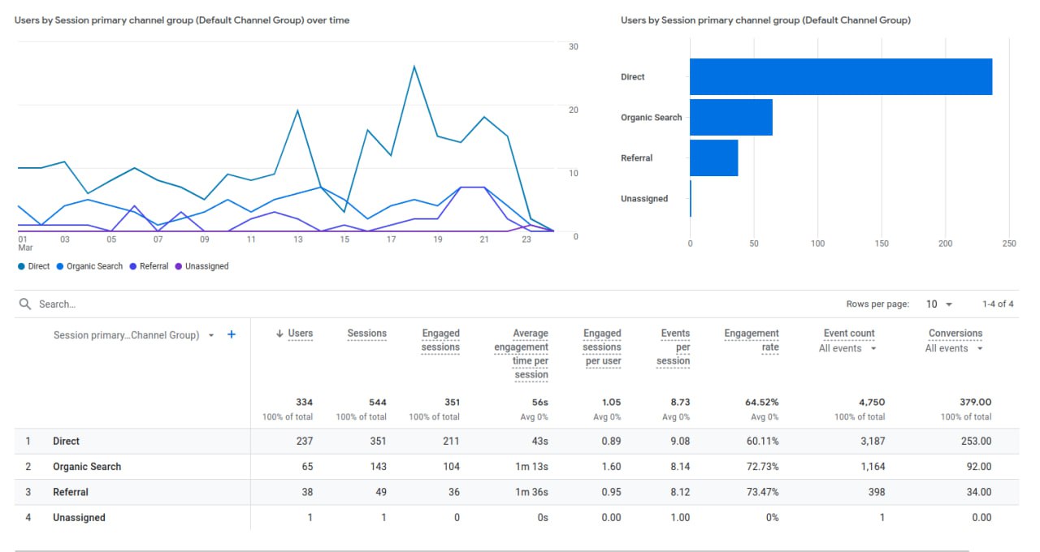Click the search magnifier icon

[24, 304]
